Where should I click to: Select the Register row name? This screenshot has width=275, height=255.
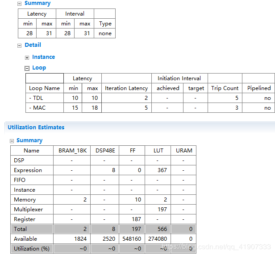(x=32, y=219)
